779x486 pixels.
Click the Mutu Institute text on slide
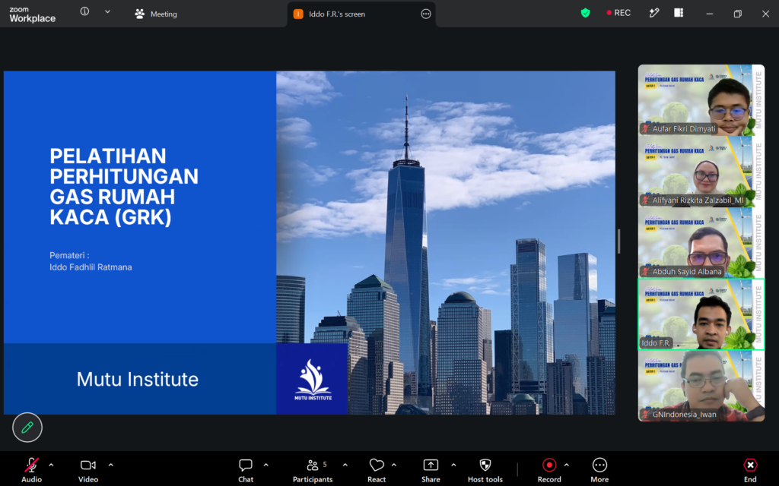[138, 380]
